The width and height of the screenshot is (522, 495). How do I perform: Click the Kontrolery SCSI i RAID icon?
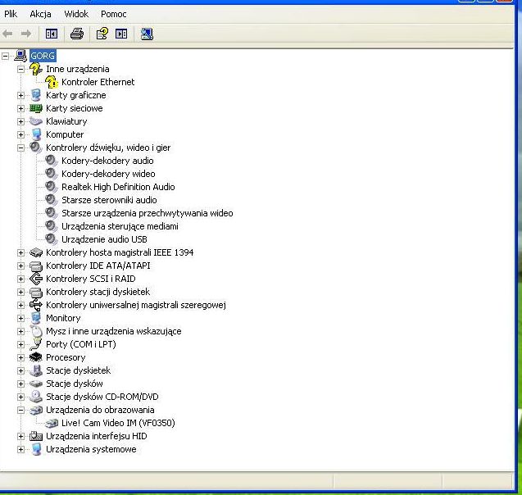tap(35, 279)
